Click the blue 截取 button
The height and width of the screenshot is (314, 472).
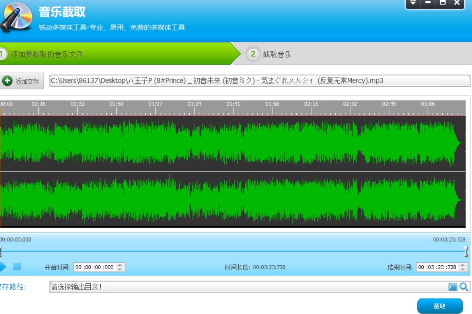[x=440, y=306]
